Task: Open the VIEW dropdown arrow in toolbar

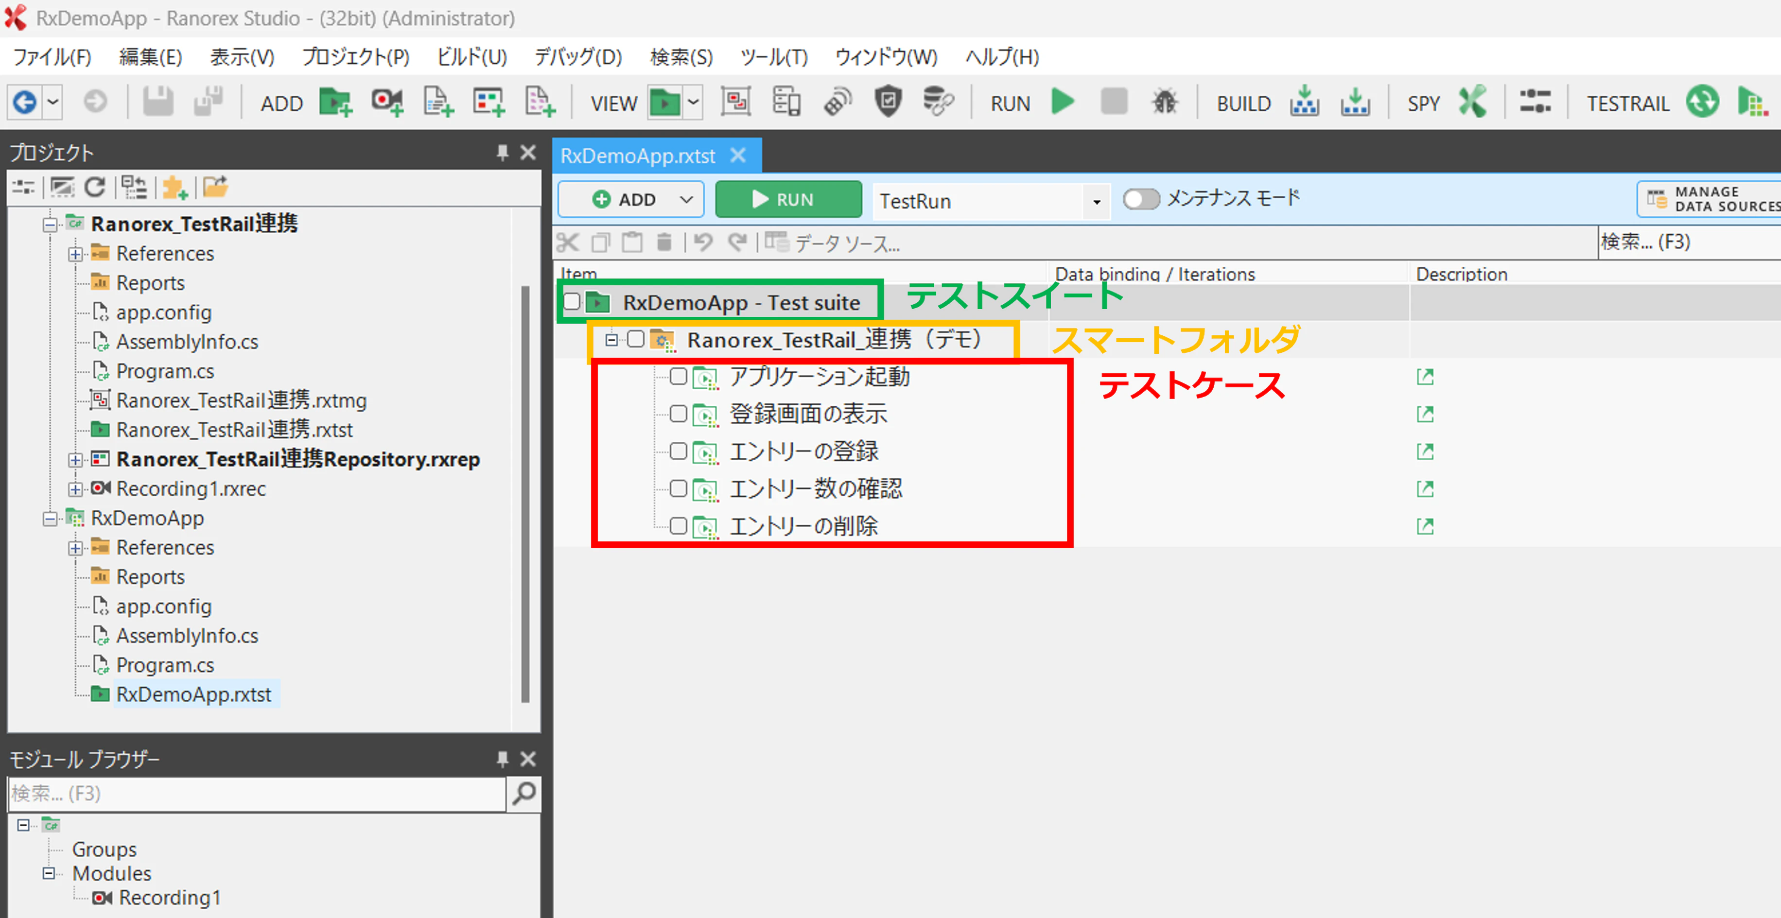Action: (x=694, y=103)
